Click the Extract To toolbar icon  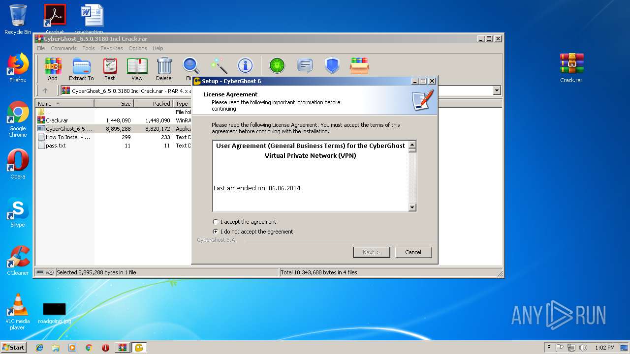(x=81, y=69)
